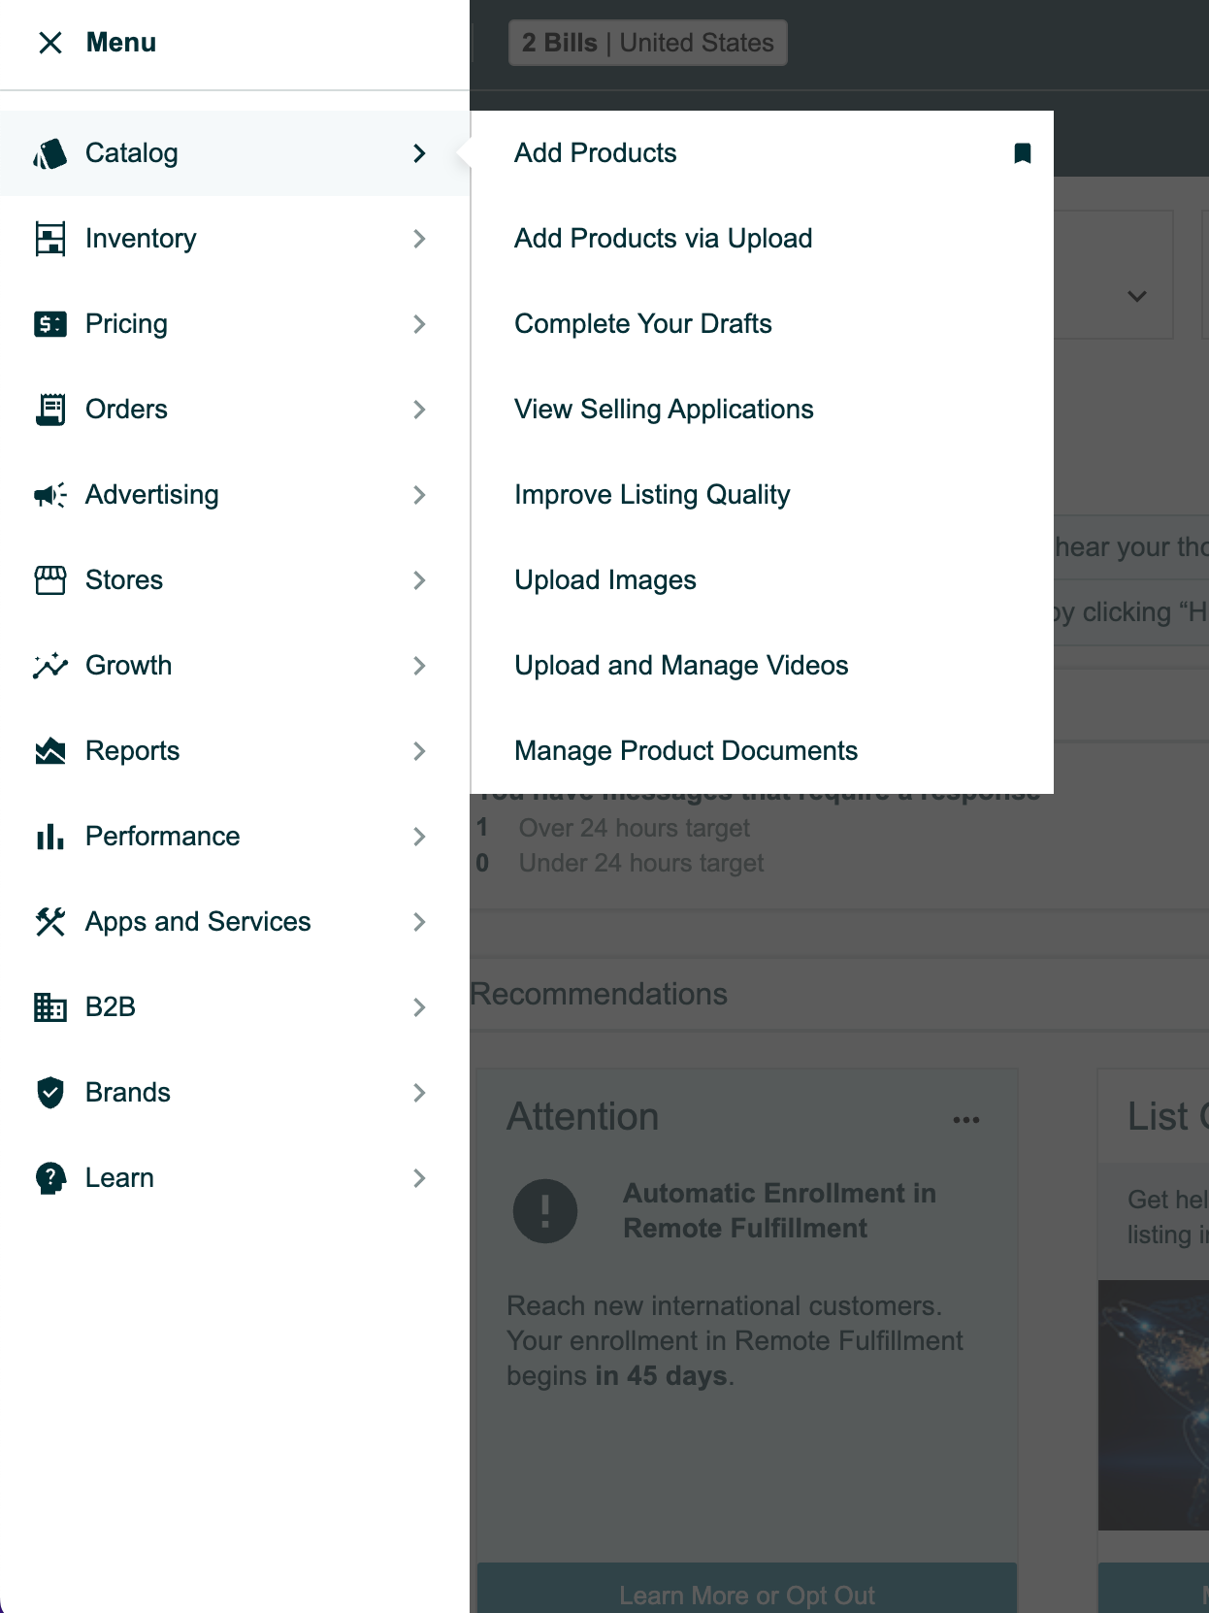Open Manage Product Documents
This screenshot has width=1209, height=1613.
tap(685, 751)
